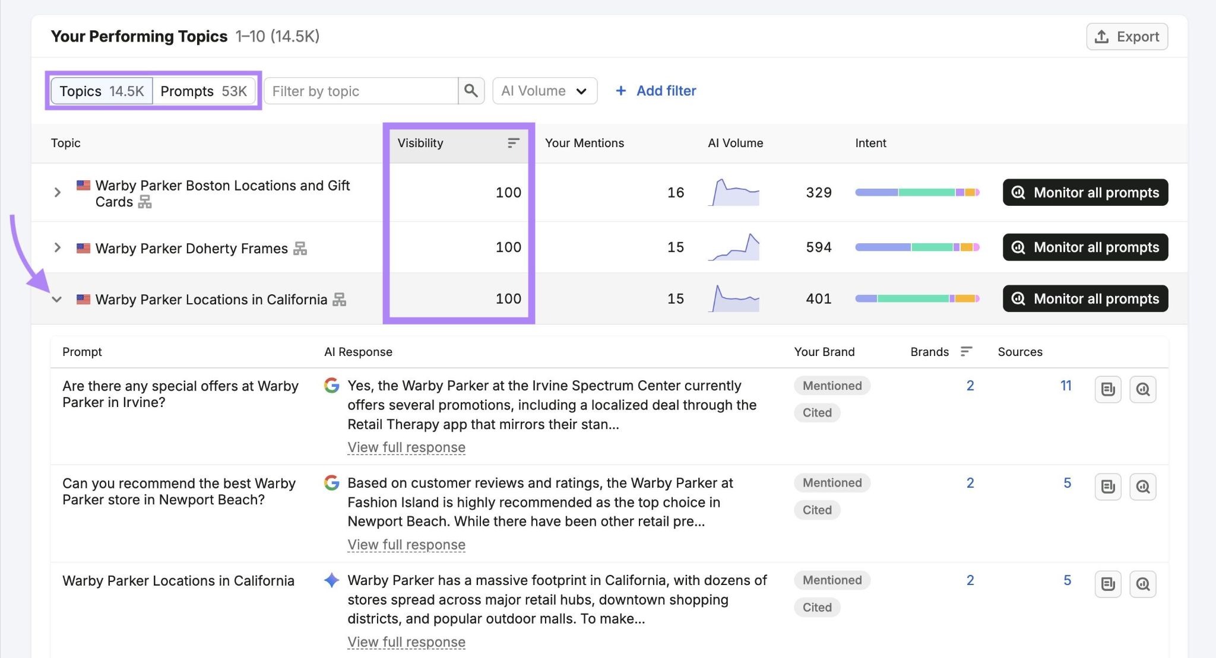Click Add filter
Image resolution: width=1216 pixels, height=658 pixels.
pyautogui.click(x=655, y=91)
